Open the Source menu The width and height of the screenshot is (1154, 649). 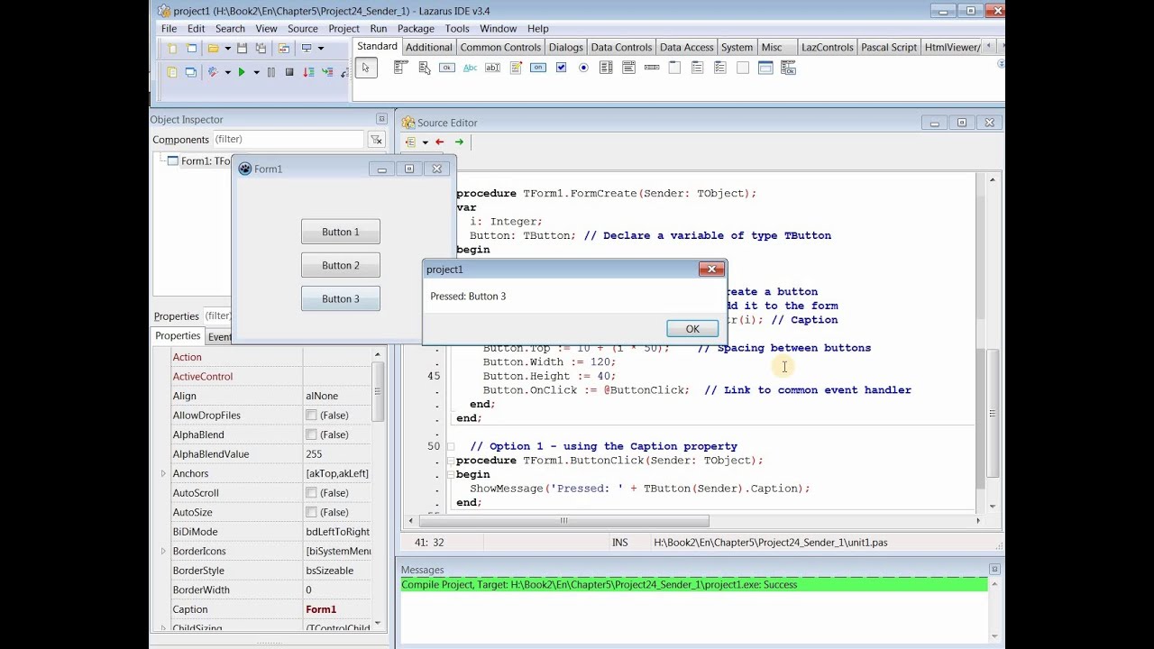(303, 29)
